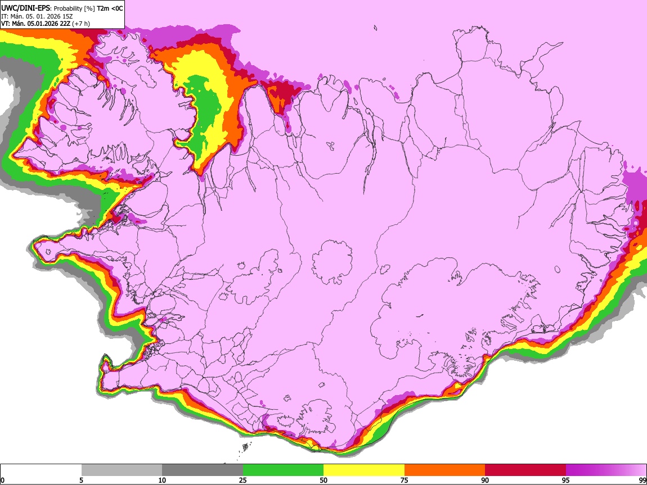
Task: Click the yellow 50–75% legend segment
Action: click(x=364, y=470)
